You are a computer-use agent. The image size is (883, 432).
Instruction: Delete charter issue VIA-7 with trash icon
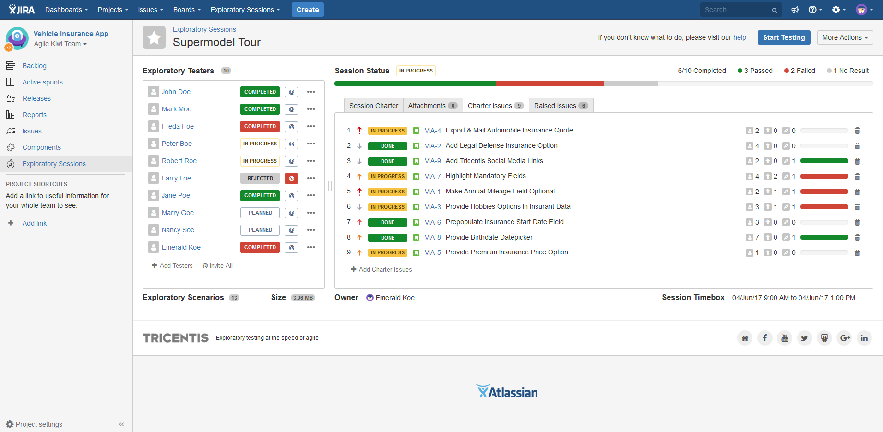(858, 176)
